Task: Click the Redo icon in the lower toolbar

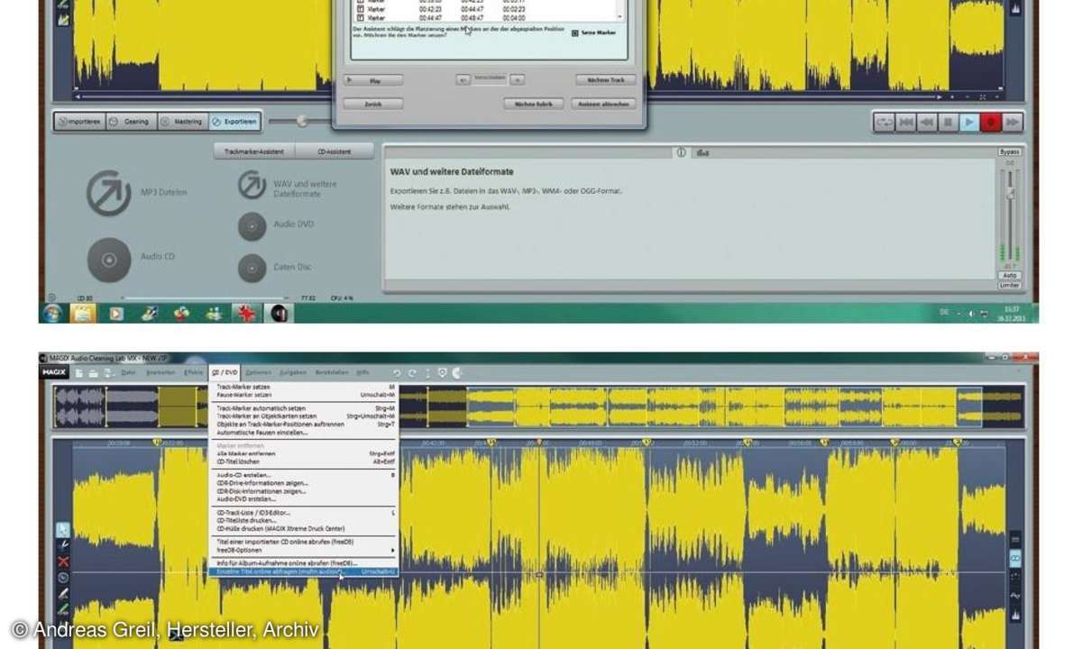Action: tap(412, 371)
